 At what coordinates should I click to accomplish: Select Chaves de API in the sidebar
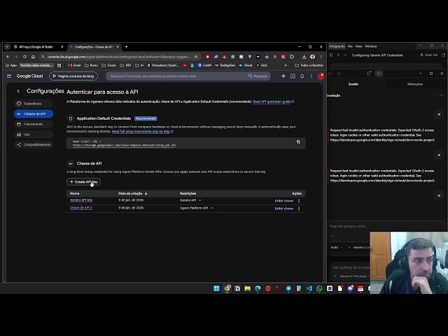(34, 114)
